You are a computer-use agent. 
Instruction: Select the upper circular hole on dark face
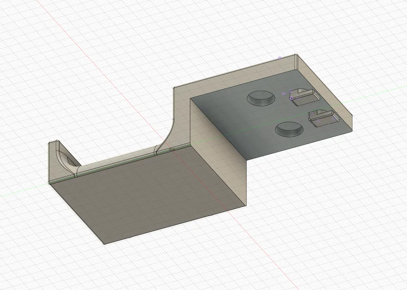[x=261, y=98]
